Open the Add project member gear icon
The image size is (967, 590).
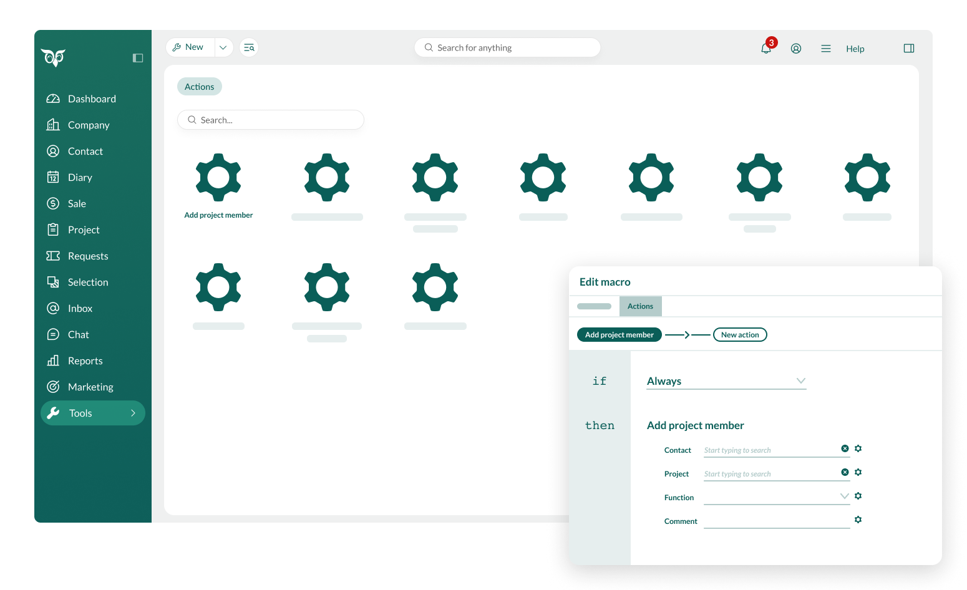coord(218,178)
